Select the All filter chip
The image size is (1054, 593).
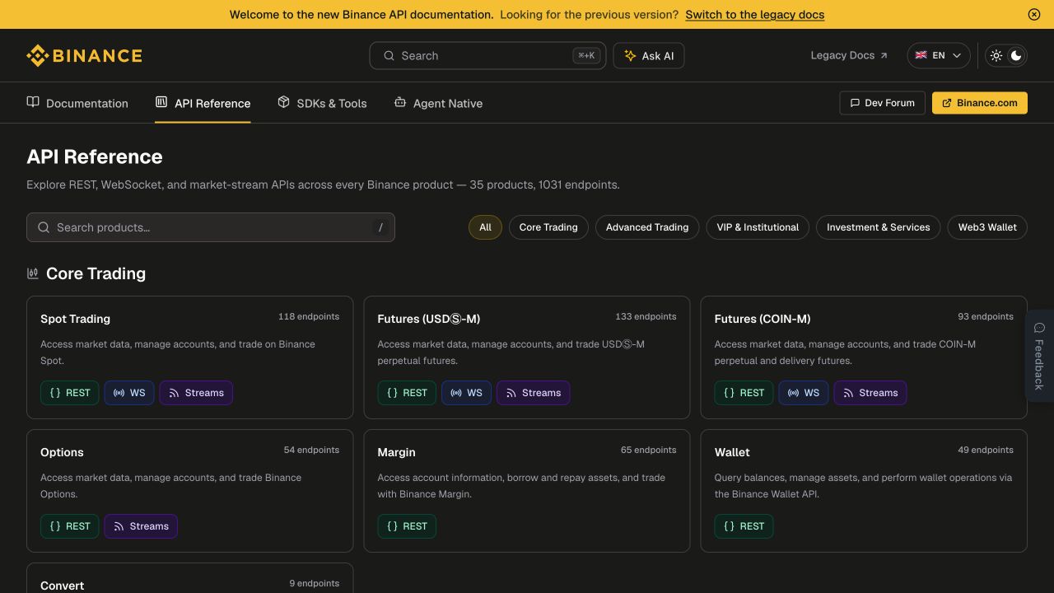(x=485, y=227)
